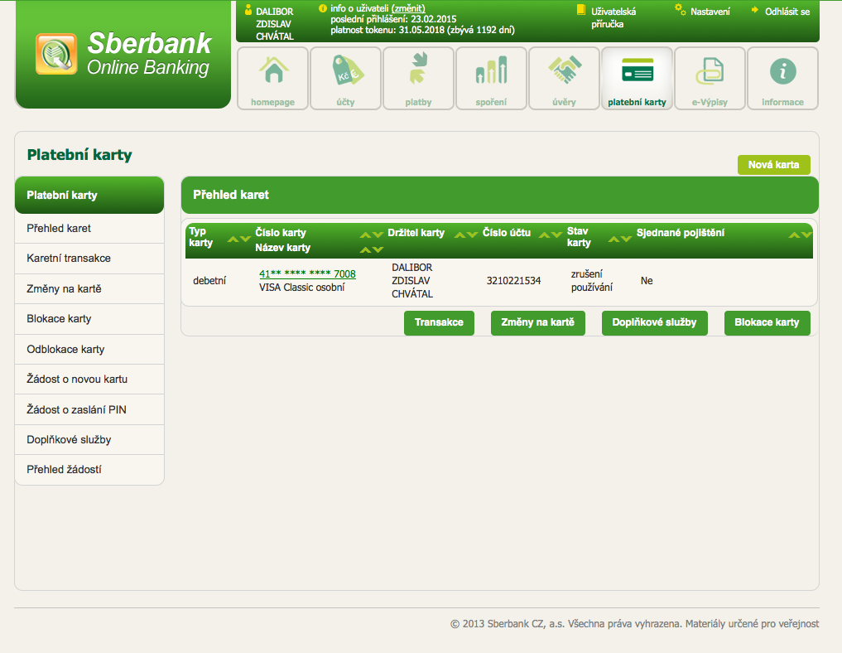Sort Sjednané pojištění ascending
842x653 pixels.
tap(794, 235)
